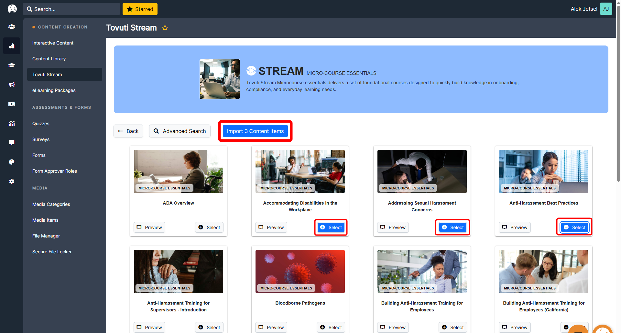621x333 pixels.
Task: Toggle Select on ADA Overview course
Action: click(209, 227)
